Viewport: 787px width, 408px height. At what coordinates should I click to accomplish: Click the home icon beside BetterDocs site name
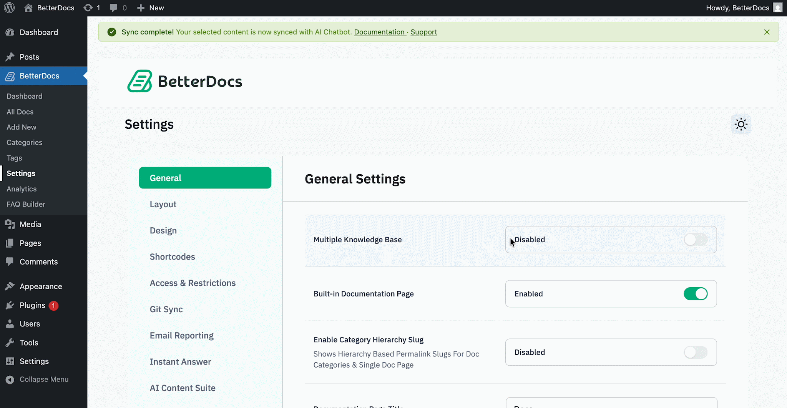point(28,8)
